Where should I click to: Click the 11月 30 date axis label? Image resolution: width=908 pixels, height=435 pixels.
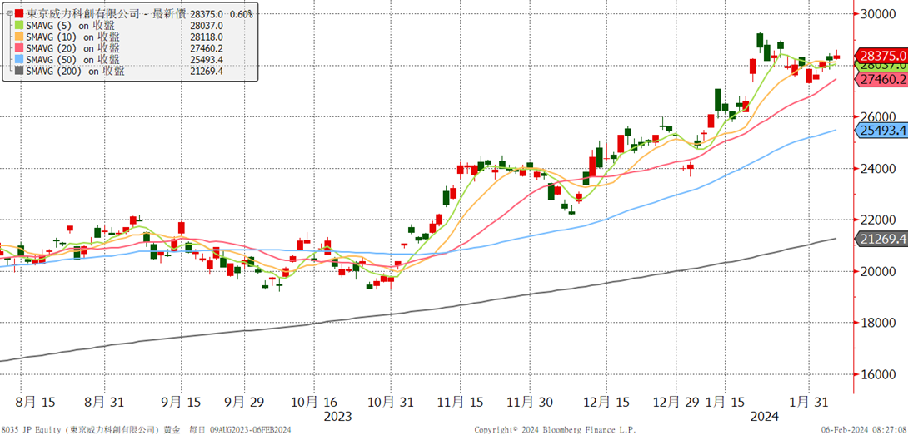tap(529, 402)
